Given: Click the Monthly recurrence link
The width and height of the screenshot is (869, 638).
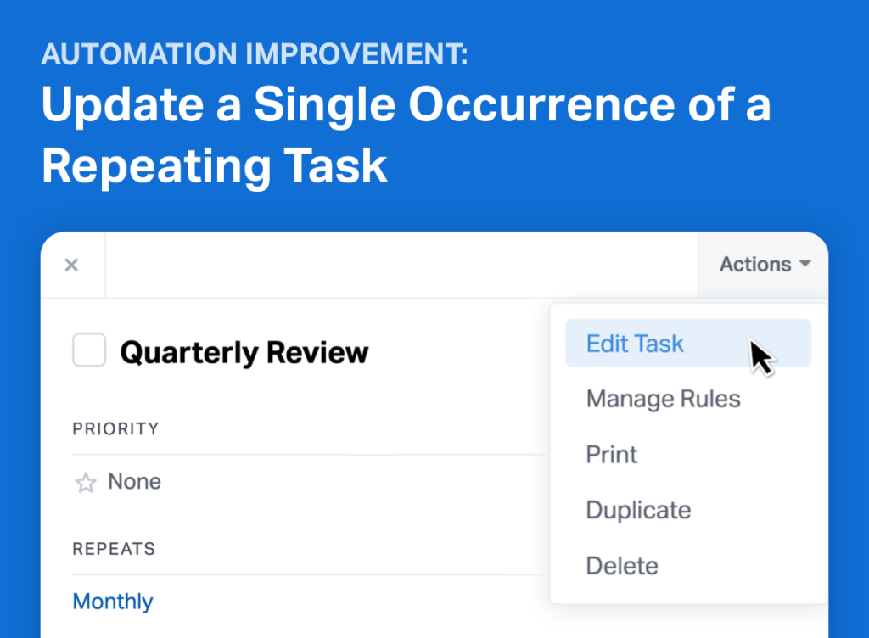Looking at the screenshot, I should (112, 601).
